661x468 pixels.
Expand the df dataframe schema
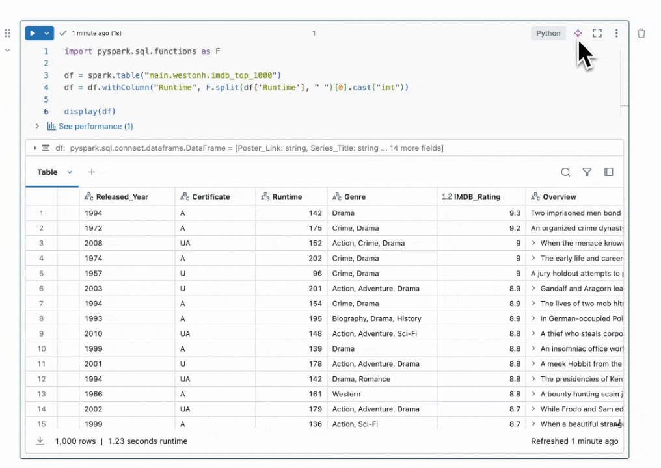(x=35, y=148)
